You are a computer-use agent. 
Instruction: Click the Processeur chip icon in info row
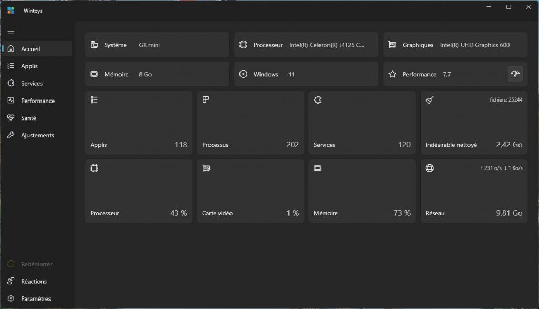pos(243,45)
